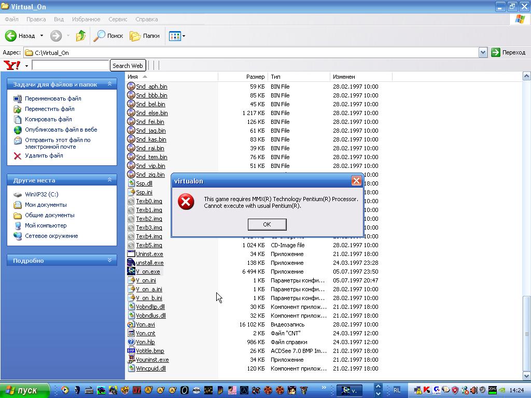Sort by the Размер column header
Screen dimensions: 531x398
(243, 77)
